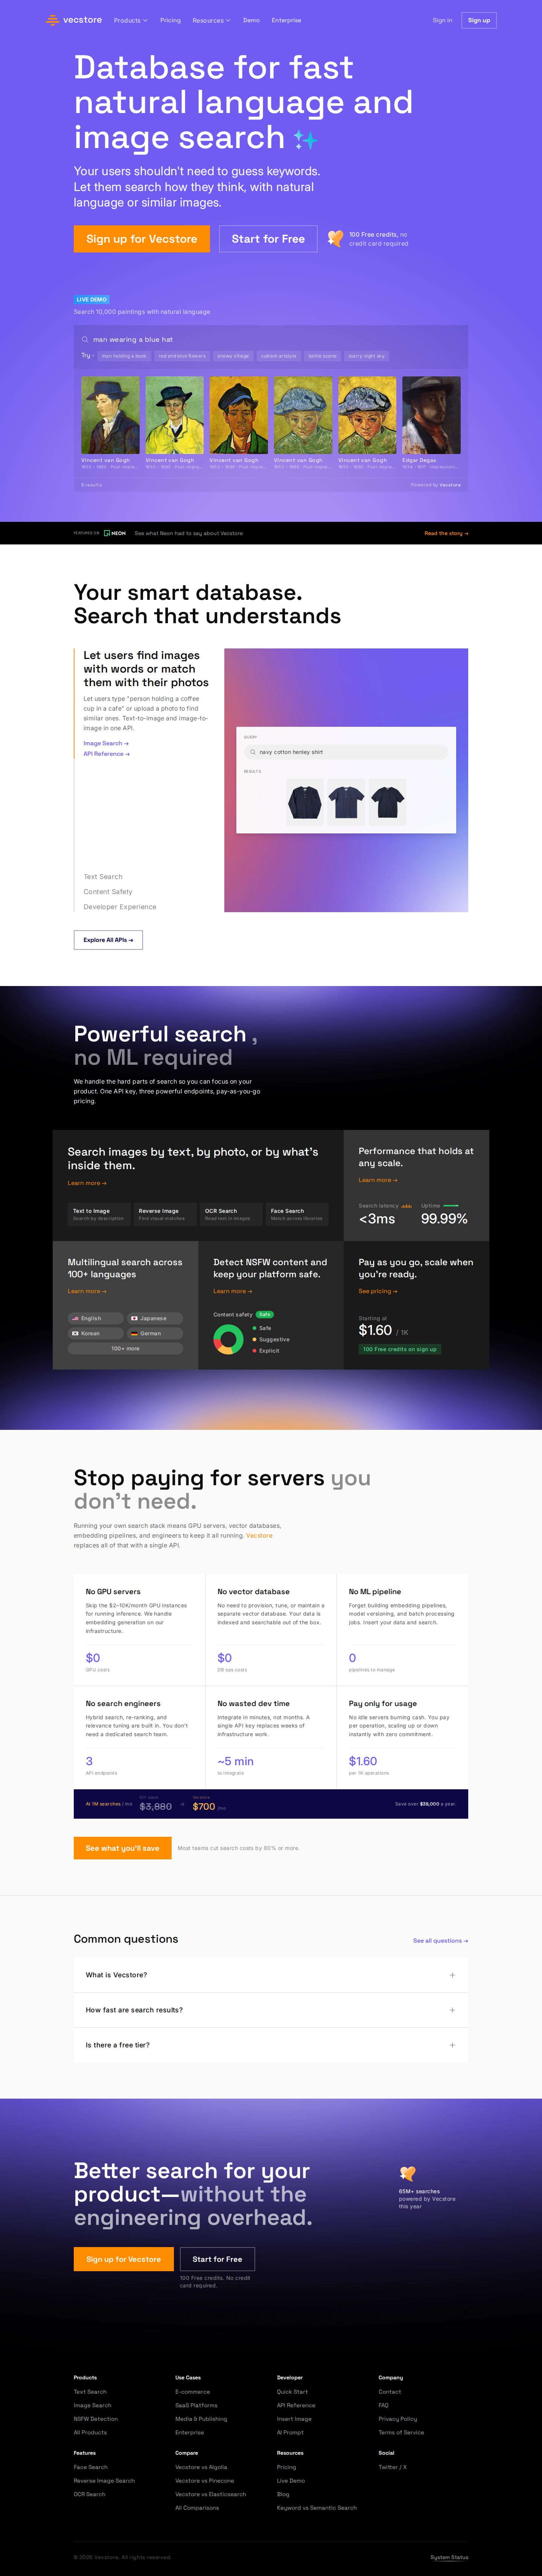Select the Content Safety tab

point(108,891)
